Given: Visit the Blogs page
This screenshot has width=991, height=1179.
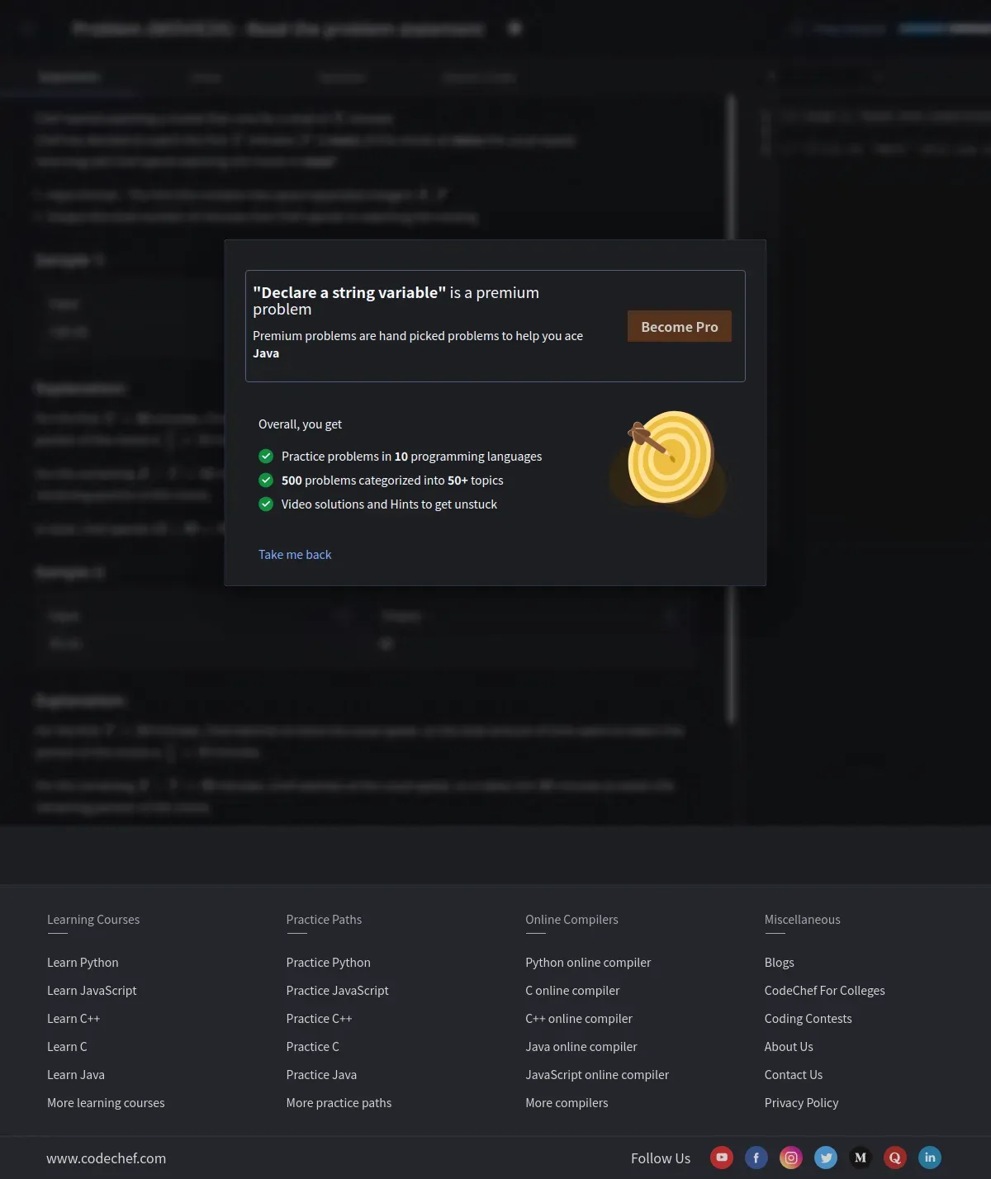Looking at the screenshot, I should pos(779,962).
